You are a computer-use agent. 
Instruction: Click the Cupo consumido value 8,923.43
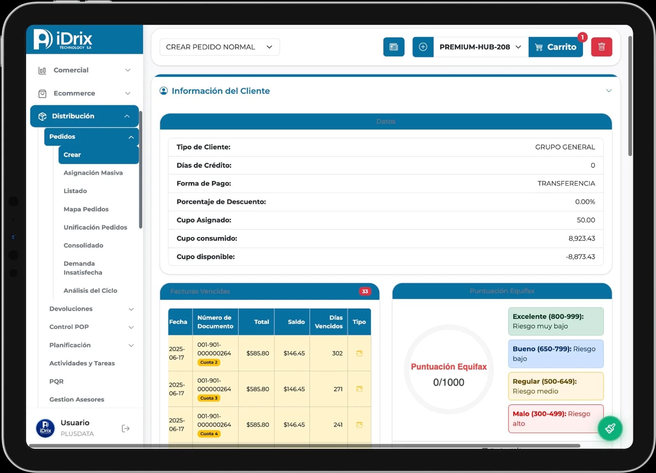click(x=582, y=238)
